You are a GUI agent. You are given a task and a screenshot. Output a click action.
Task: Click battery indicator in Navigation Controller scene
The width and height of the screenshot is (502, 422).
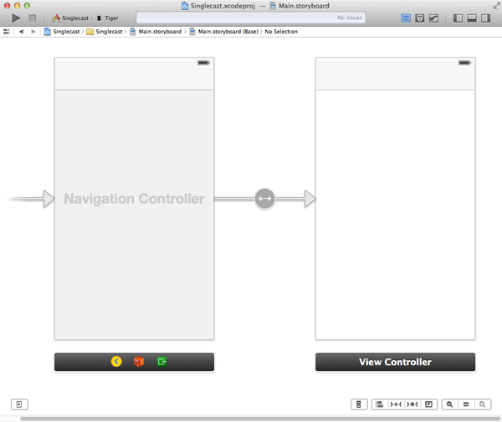coord(203,63)
